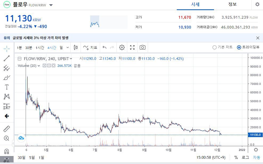Select the 트레이딩뷰 radio button

pyautogui.click(x=239, y=47)
